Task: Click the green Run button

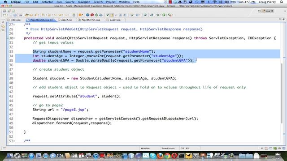Action: tap(164, 15)
